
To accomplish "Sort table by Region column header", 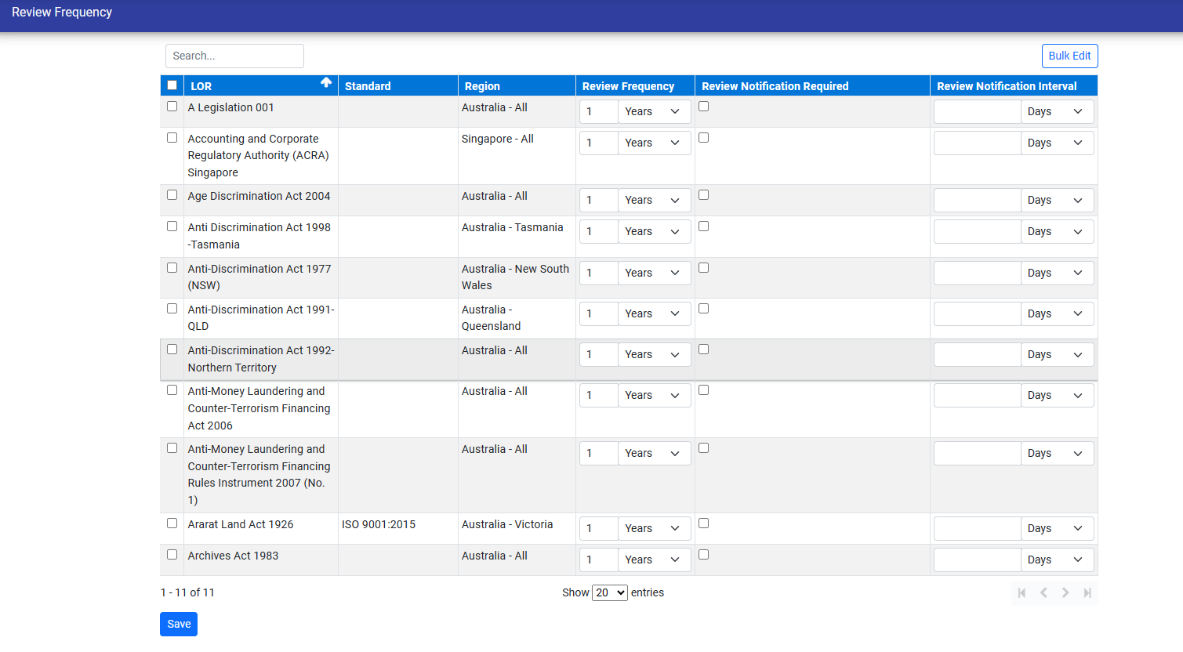I will click(x=482, y=86).
